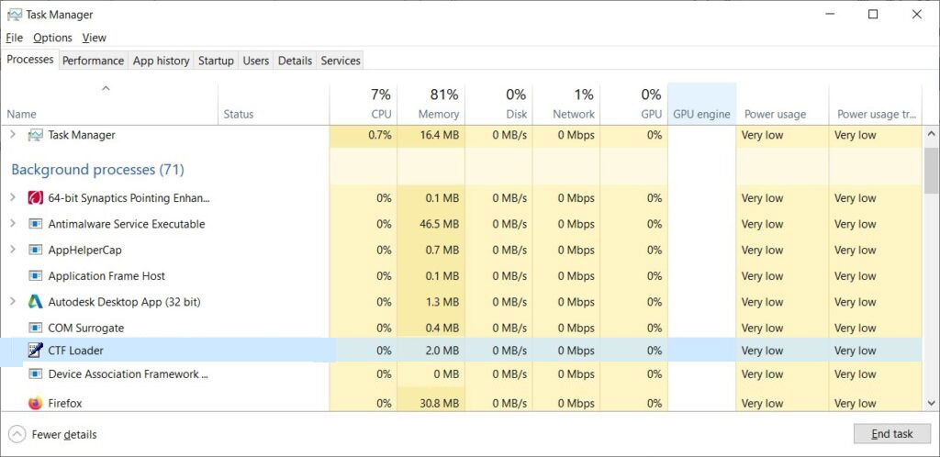Click the scrollbar down arrow
The height and width of the screenshot is (457, 940).
point(931,403)
